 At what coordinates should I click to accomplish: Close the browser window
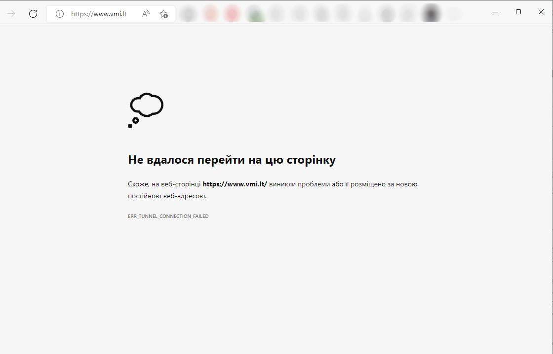click(541, 12)
